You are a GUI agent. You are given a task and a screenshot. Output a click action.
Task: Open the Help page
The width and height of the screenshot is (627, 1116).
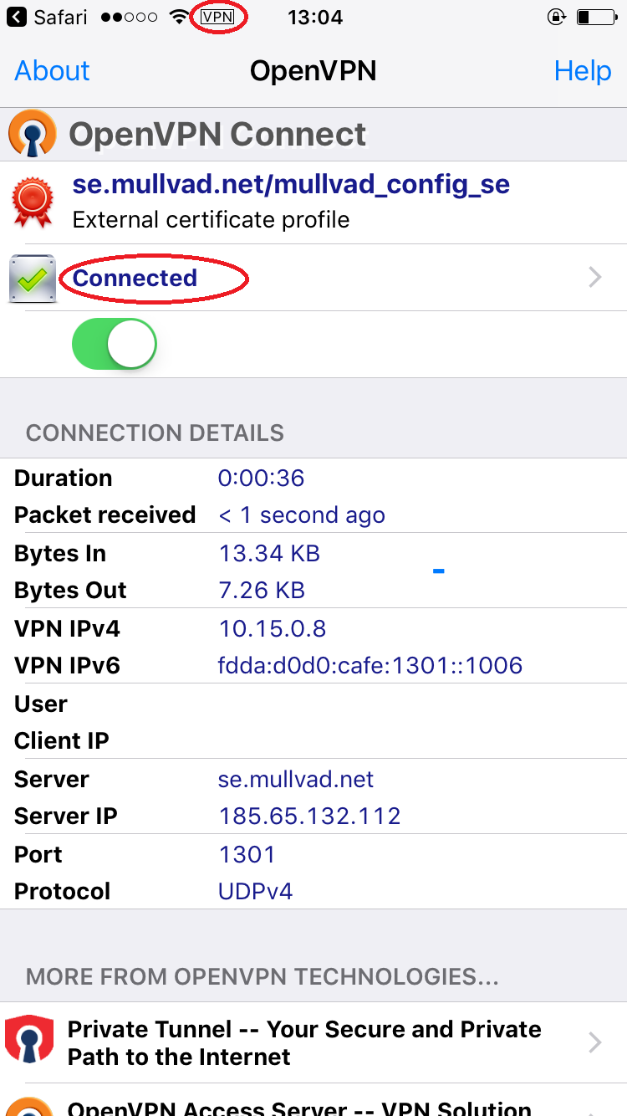click(583, 71)
